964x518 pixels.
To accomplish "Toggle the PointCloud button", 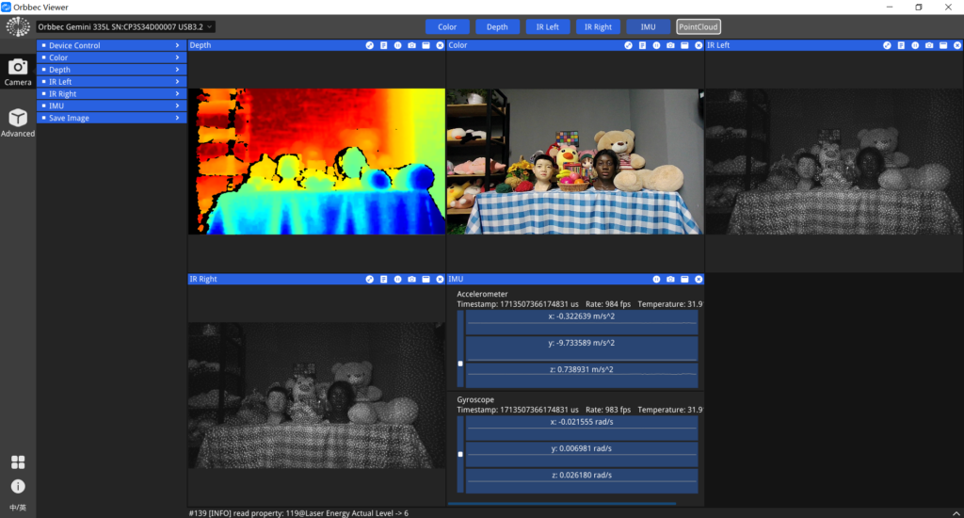I will pos(698,27).
